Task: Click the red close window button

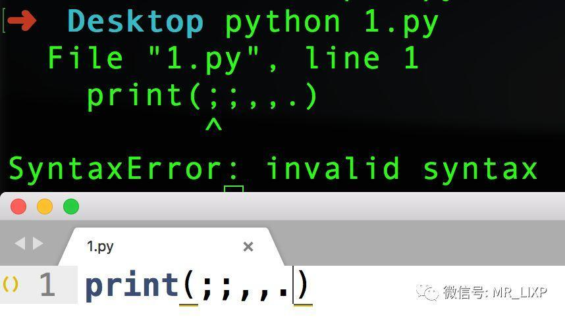Action: [18, 207]
